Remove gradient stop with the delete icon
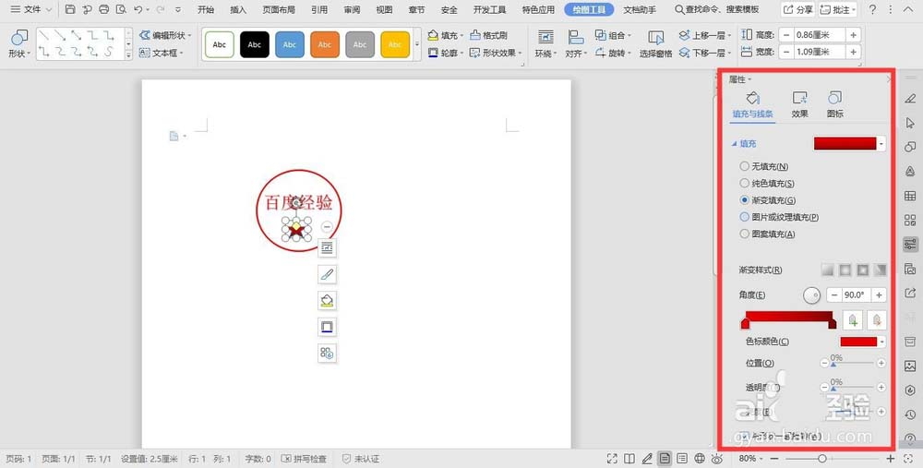The image size is (923, 468). pos(877,320)
